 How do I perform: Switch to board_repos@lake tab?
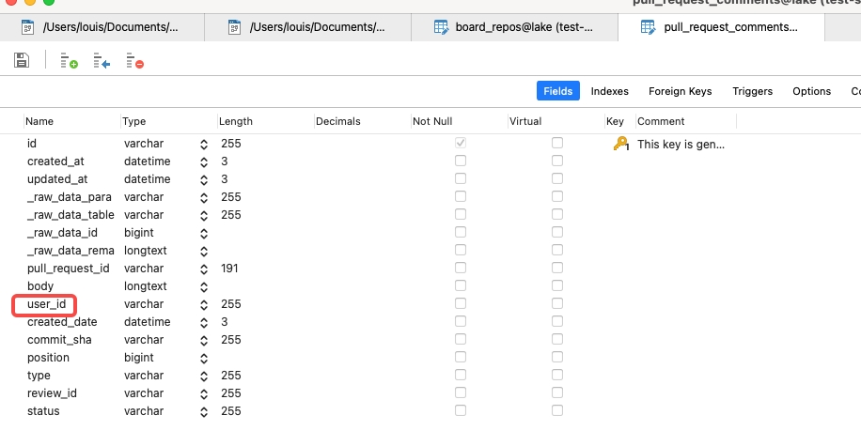point(514,27)
